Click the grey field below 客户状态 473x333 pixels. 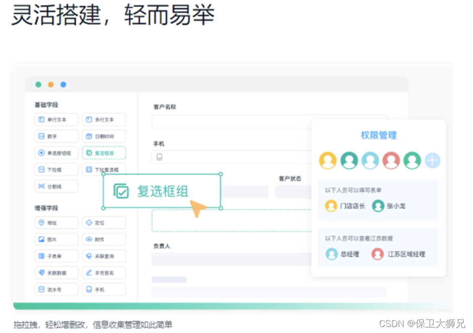293,192
